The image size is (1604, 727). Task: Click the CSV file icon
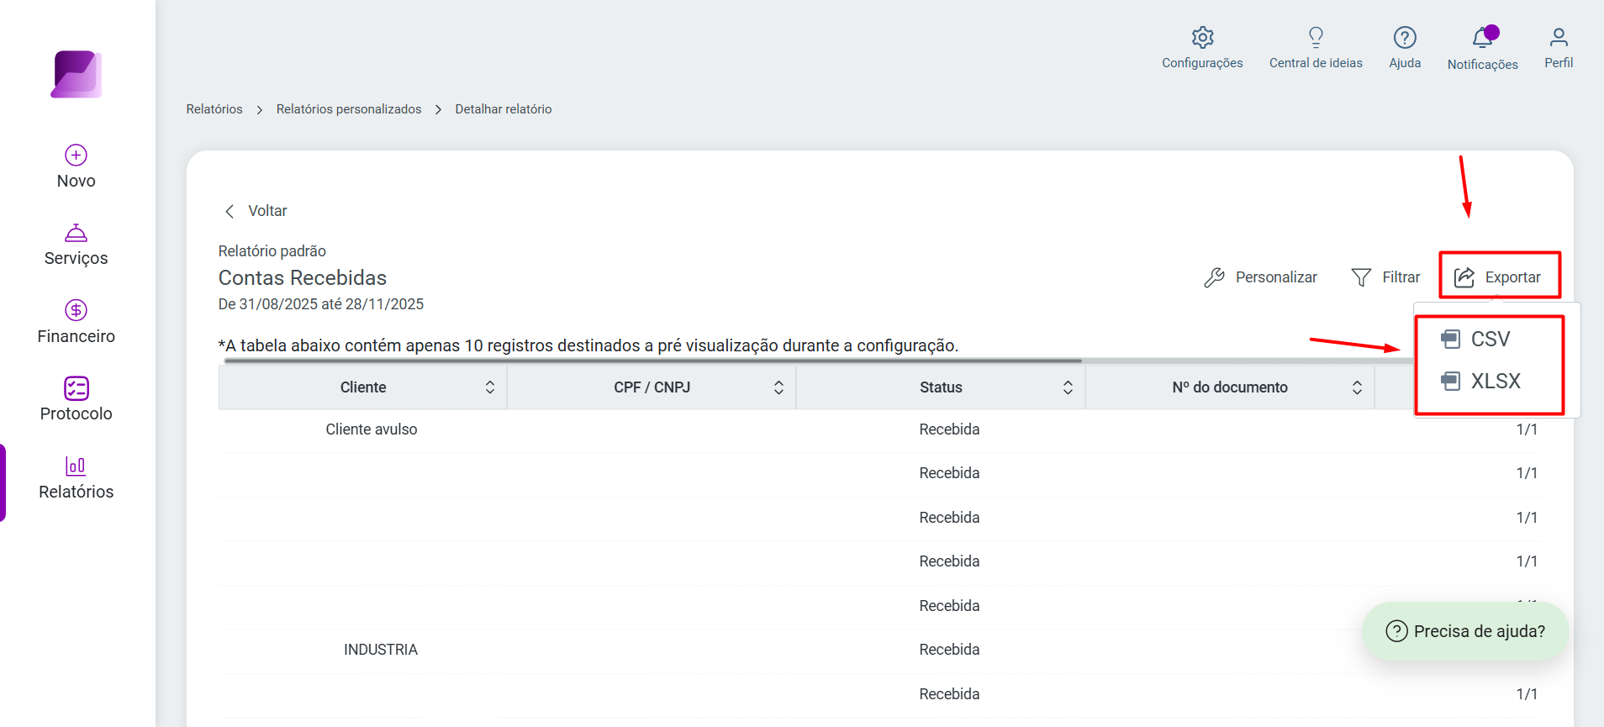(x=1450, y=339)
